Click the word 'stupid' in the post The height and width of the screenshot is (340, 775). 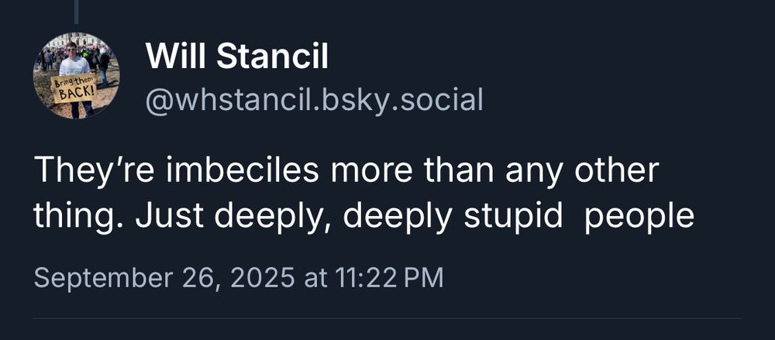pyautogui.click(x=514, y=217)
